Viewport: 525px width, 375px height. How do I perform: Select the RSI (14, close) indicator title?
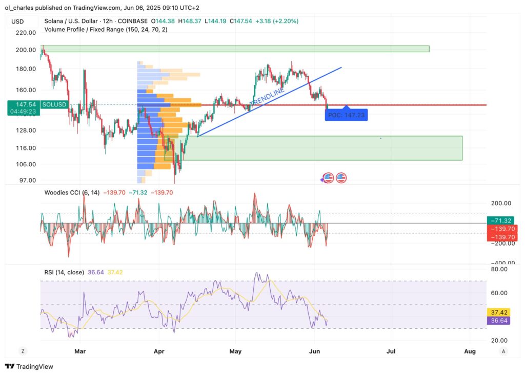click(64, 272)
